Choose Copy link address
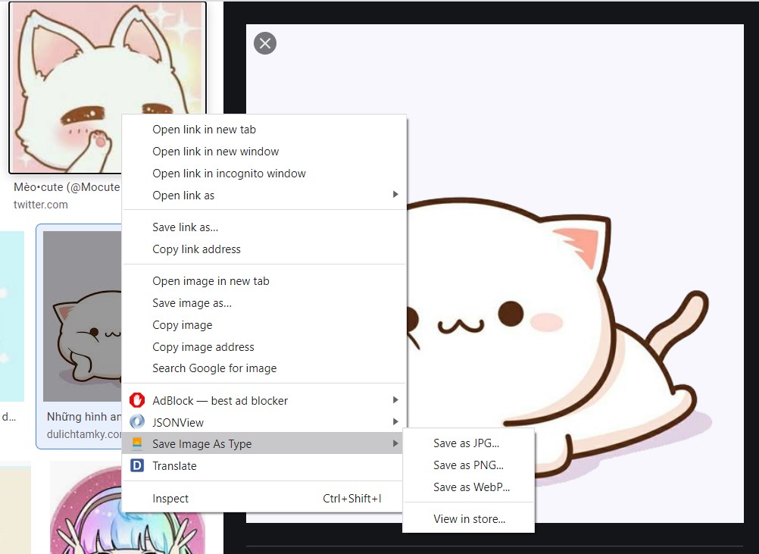Viewport: 759px width, 554px height. coord(264,249)
